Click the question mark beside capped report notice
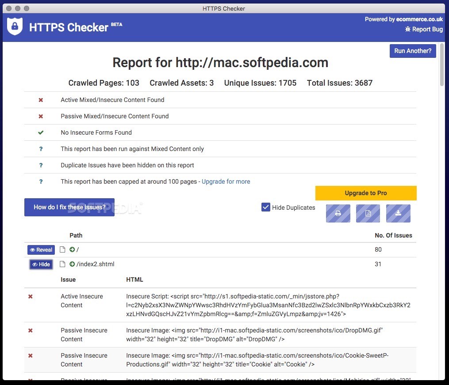The image size is (449, 385). coord(41,181)
